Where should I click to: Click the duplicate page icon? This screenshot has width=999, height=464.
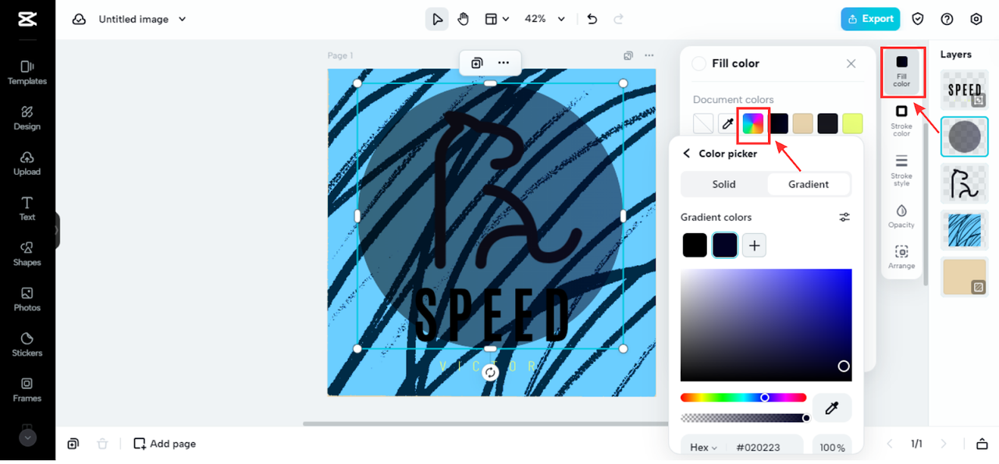click(x=628, y=55)
